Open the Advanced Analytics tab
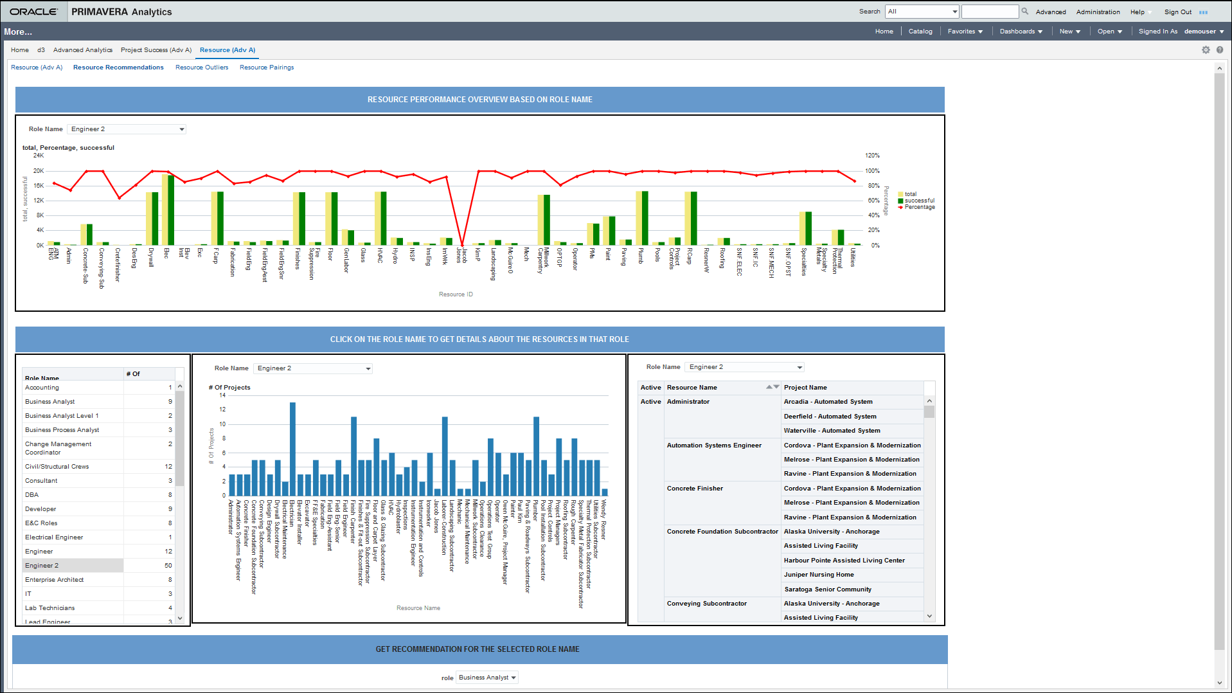This screenshot has width=1232, height=693. (83, 50)
